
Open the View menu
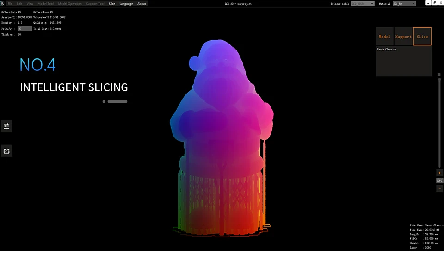pos(30,4)
